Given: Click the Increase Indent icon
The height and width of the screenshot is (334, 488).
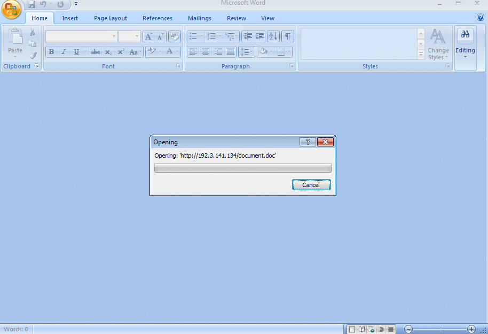Looking at the screenshot, I should click(x=259, y=36).
